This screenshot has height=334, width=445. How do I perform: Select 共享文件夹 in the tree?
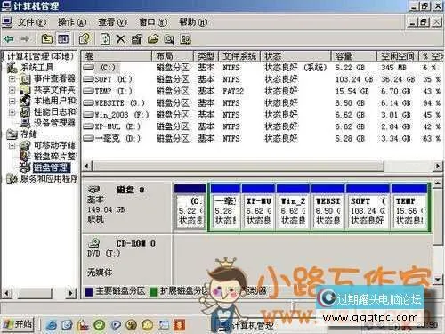pos(54,90)
